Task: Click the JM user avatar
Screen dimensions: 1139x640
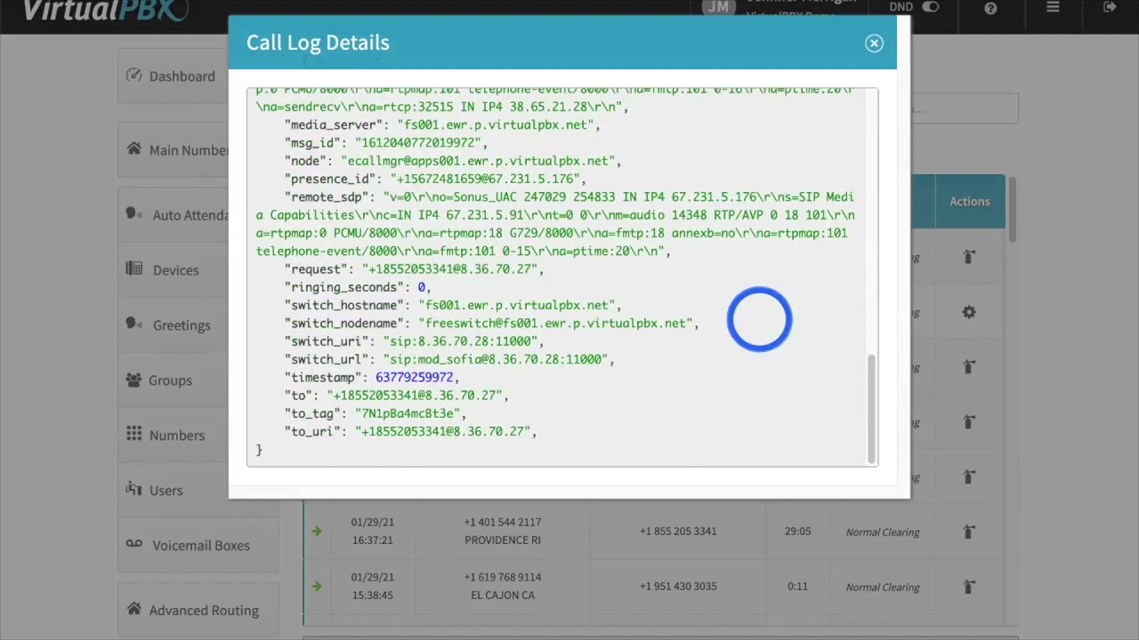Action: tap(717, 7)
